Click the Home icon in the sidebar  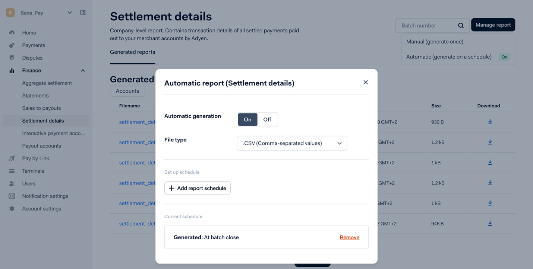[12, 33]
